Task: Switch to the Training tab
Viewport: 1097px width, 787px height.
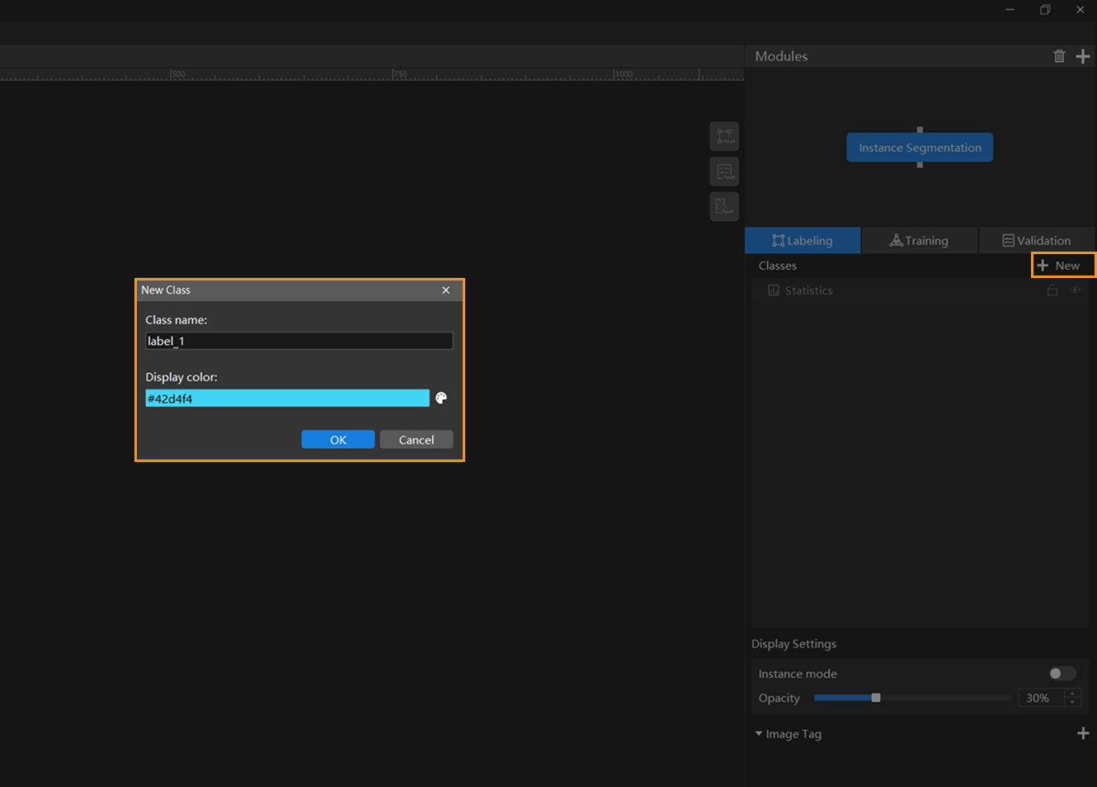Action: 919,241
